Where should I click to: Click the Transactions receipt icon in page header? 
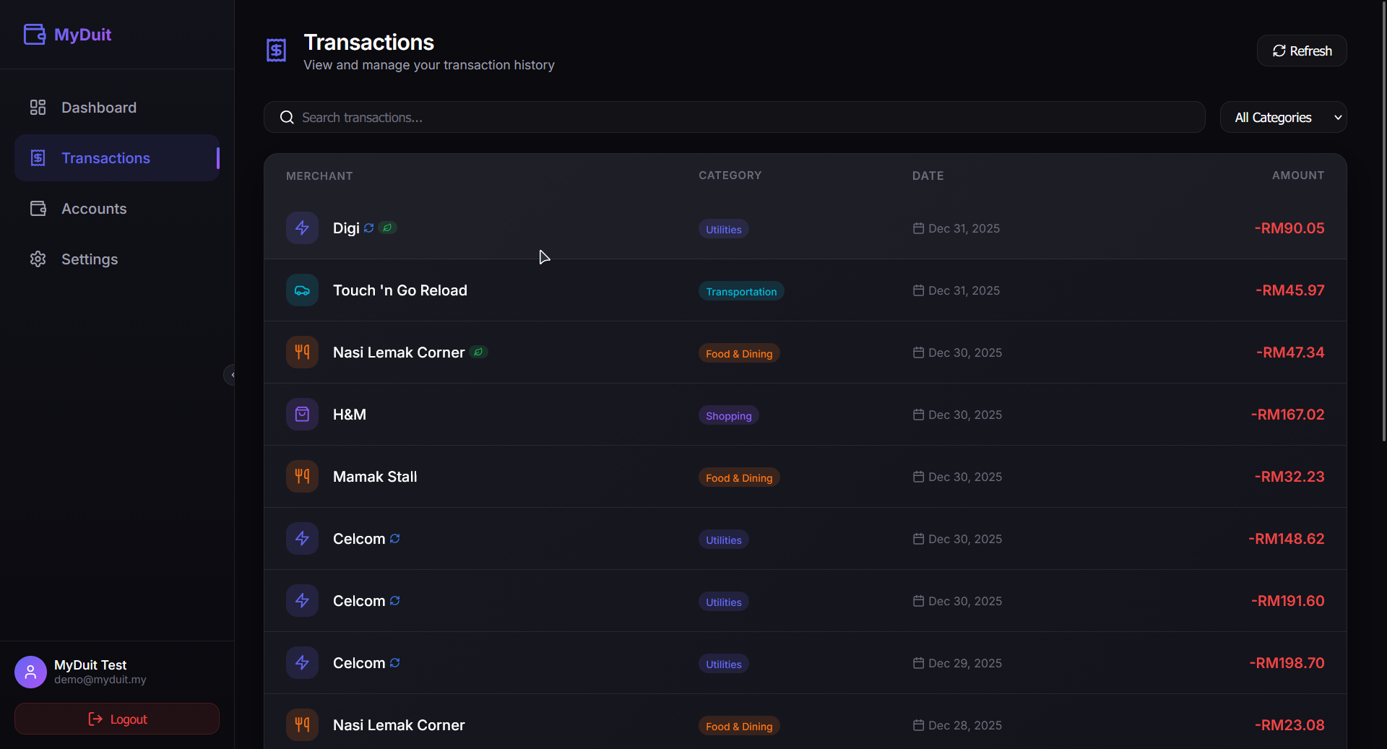tap(276, 50)
